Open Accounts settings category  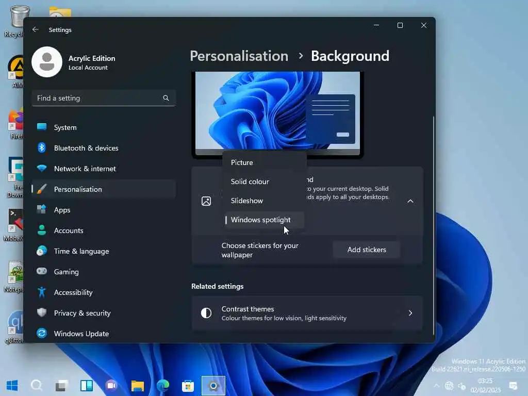pos(104,230)
